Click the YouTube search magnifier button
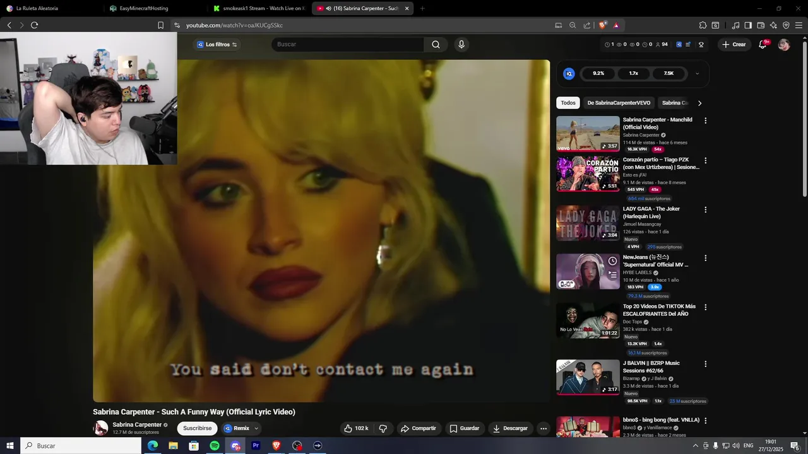This screenshot has width=808, height=454. 436,44
